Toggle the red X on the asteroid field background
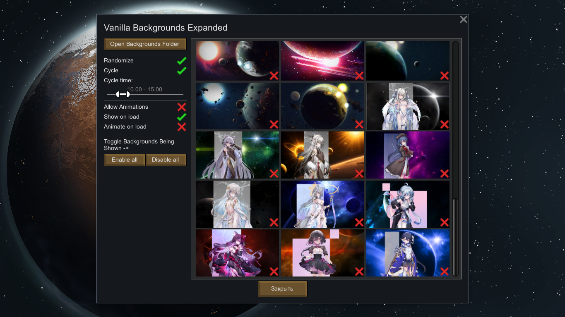Viewport: 565px width, 317px height. [274, 124]
